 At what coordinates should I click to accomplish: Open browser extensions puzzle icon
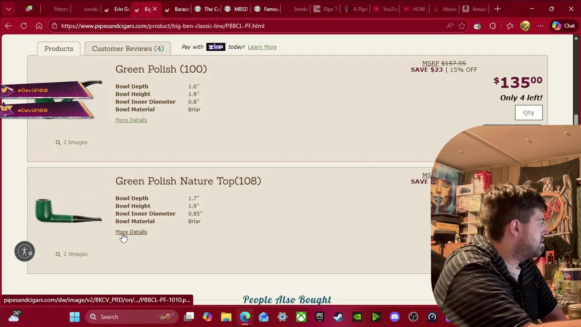click(x=492, y=26)
